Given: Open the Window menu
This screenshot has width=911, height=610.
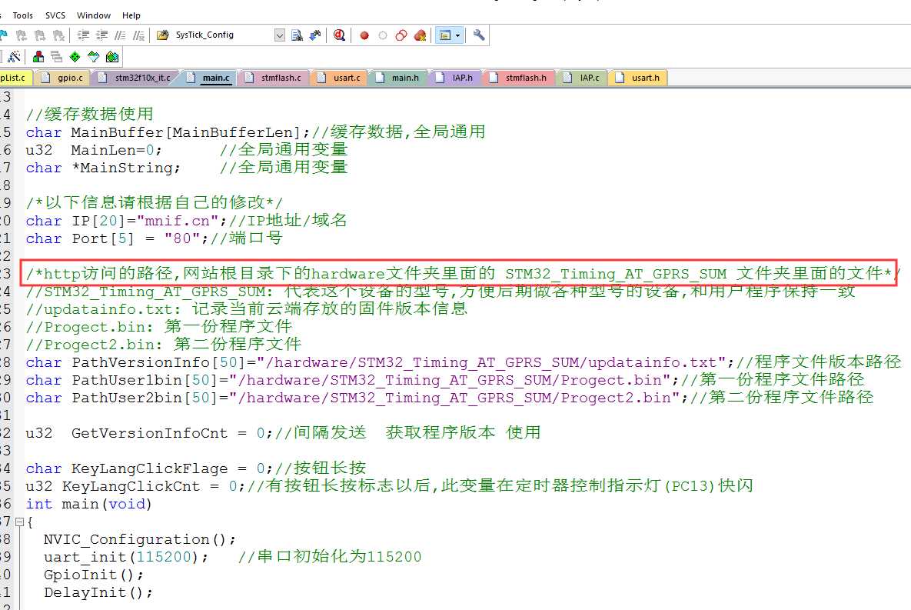Looking at the screenshot, I should [94, 15].
